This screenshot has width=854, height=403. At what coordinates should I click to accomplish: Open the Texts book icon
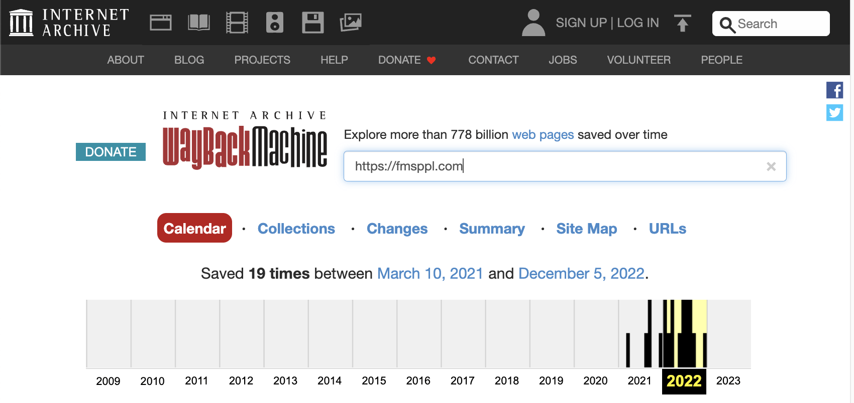(x=198, y=23)
